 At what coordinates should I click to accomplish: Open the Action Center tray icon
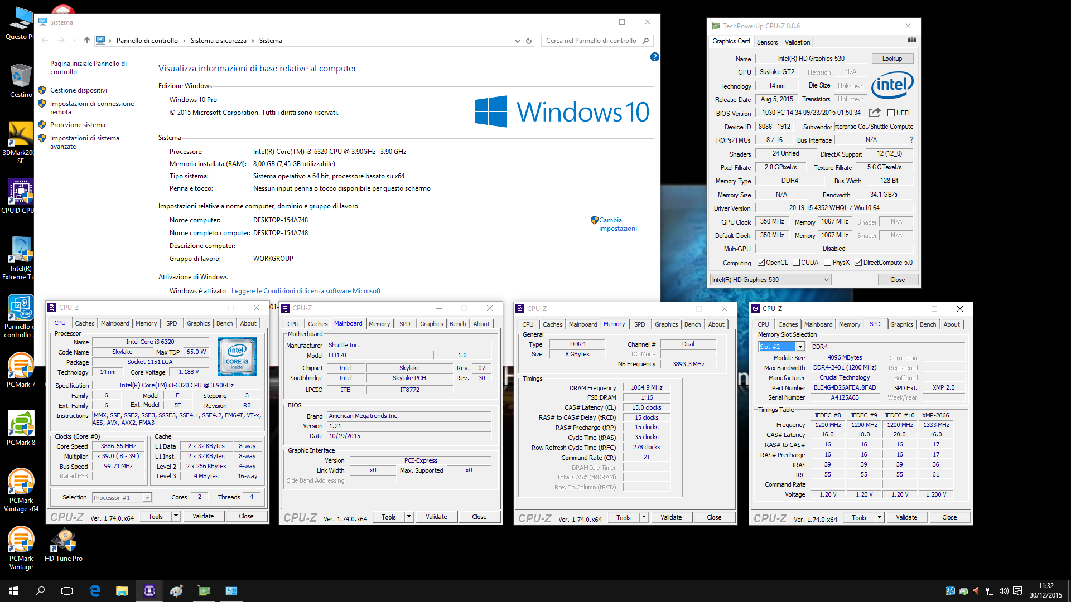pyautogui.click(x=1017, y=591)
